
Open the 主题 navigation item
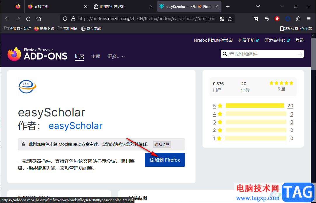(x=95, y=56)
